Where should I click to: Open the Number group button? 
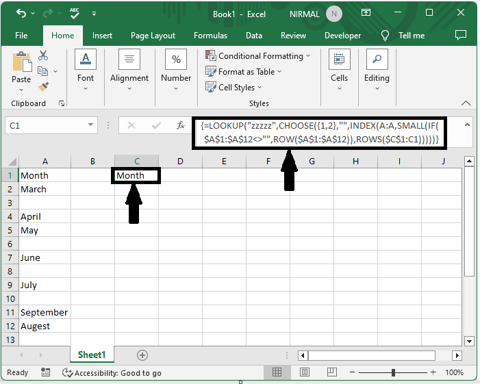176,70
